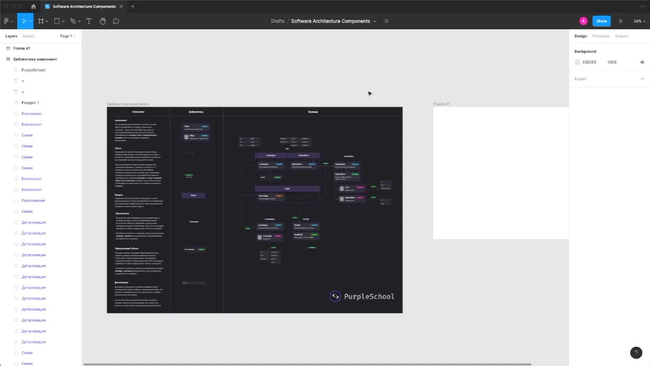The height and width of the screenshot is (366, 650).
Task: Click the component icon of Приложение layer
Action: (16, 200)
